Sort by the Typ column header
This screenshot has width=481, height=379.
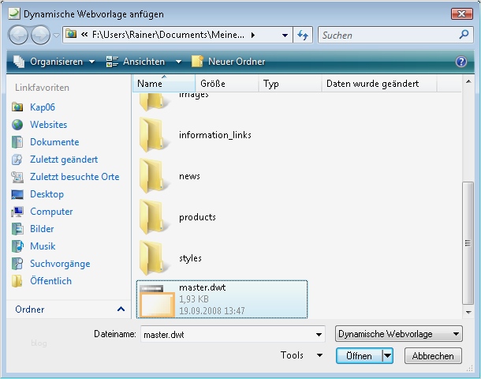(x=290, y=83)
